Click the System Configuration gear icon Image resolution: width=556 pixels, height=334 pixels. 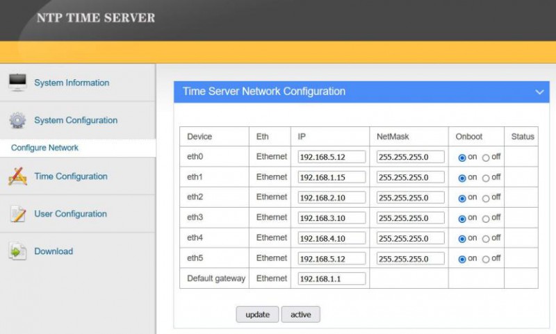17,120
